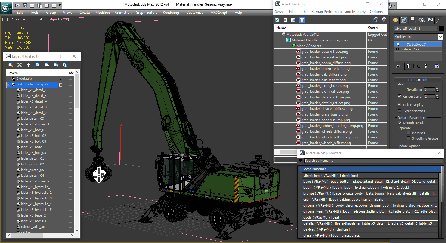Click the Iterations spinner arrows
The width and height of the screenshot is (446, 243).
[x=437, y=90]
